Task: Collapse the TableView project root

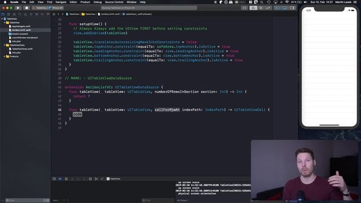Action: coord(2,19)
